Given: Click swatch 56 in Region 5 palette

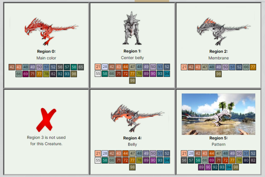Looking at the screenshot, I should pos(184,160).
